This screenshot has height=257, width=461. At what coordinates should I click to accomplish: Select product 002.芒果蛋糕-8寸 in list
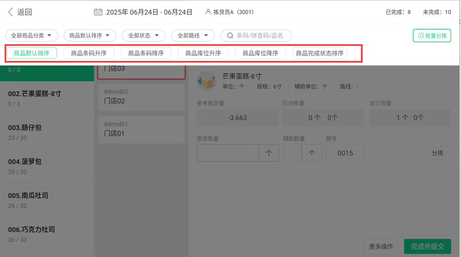47,98
